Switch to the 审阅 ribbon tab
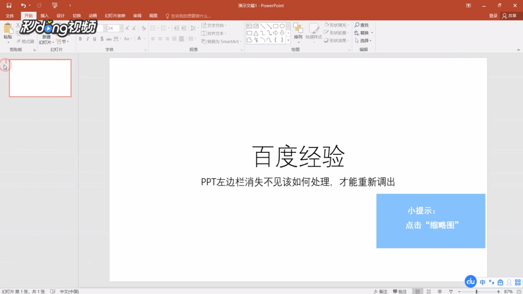 137,16
